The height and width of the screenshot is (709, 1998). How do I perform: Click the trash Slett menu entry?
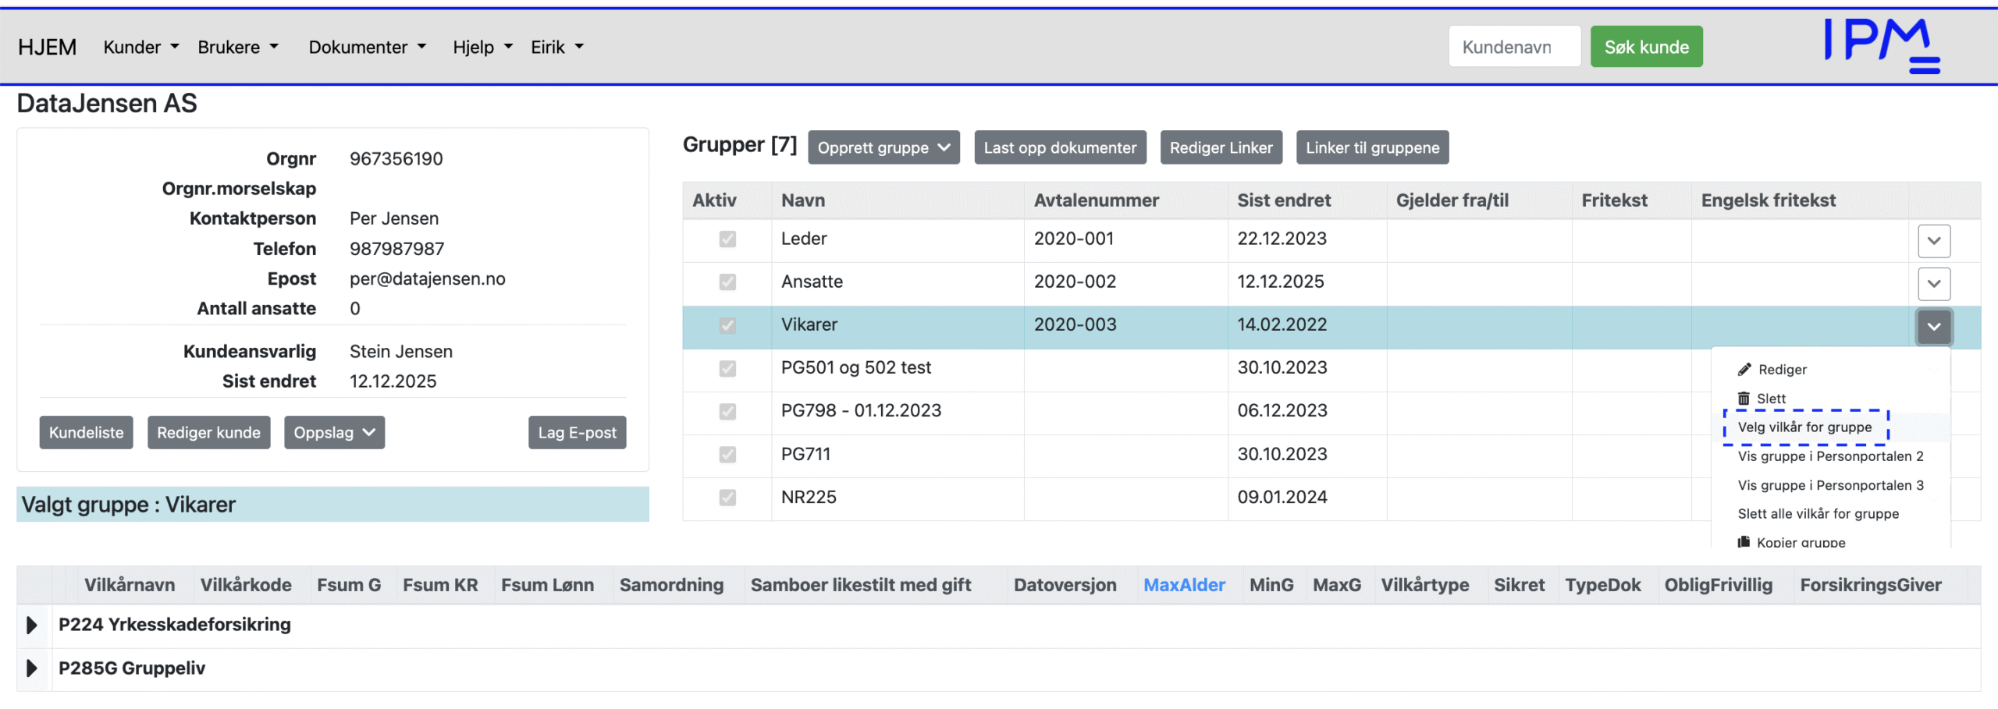click(1770, 399)
